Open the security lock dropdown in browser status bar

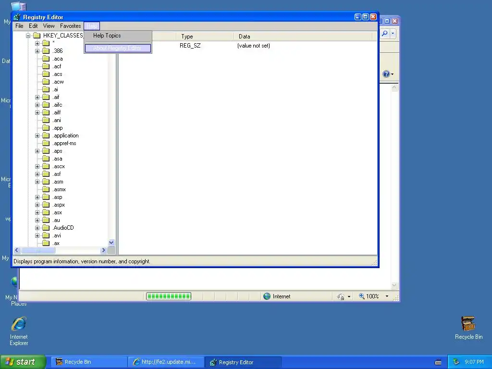349,296
